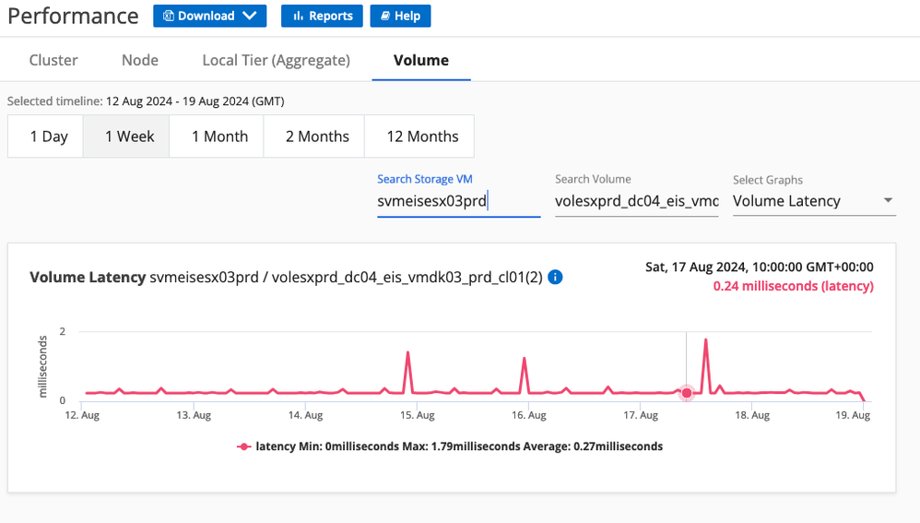Choose the 1 Week timeline

[129, 137]
